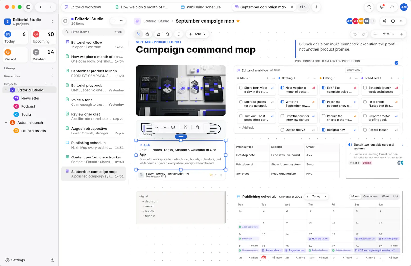Toggle the favourite star on September campaign map
411x266 pixels.
[238, 21]
